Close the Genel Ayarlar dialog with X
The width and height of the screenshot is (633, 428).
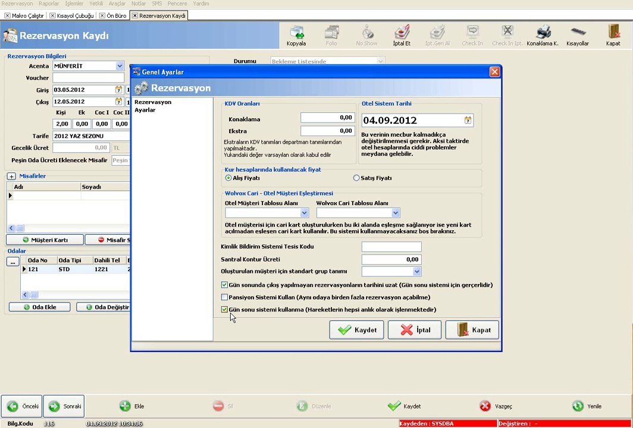(x=494, y=72)
